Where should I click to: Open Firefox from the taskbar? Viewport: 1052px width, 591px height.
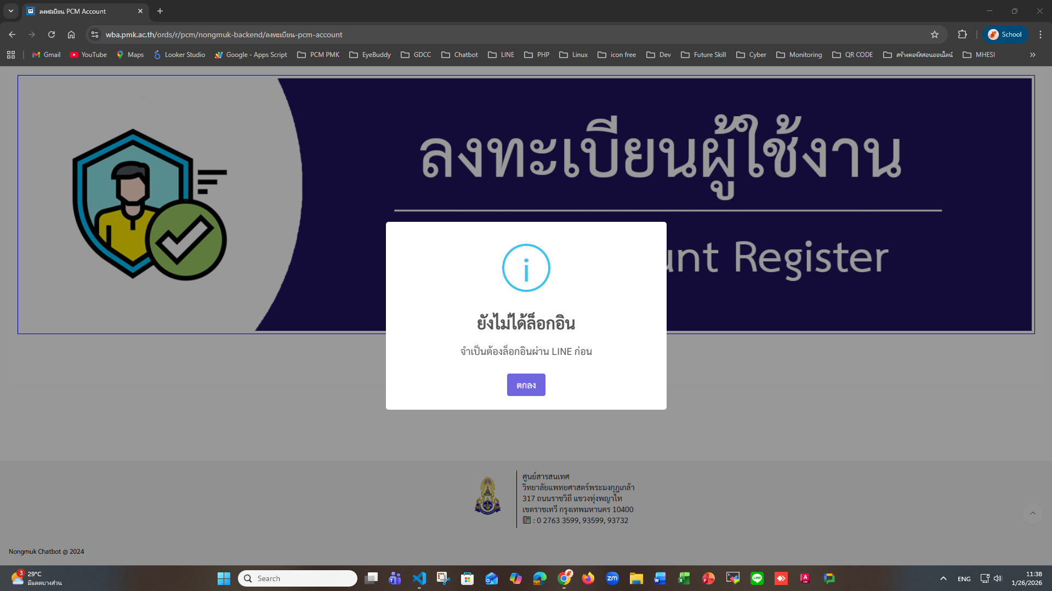588,578
